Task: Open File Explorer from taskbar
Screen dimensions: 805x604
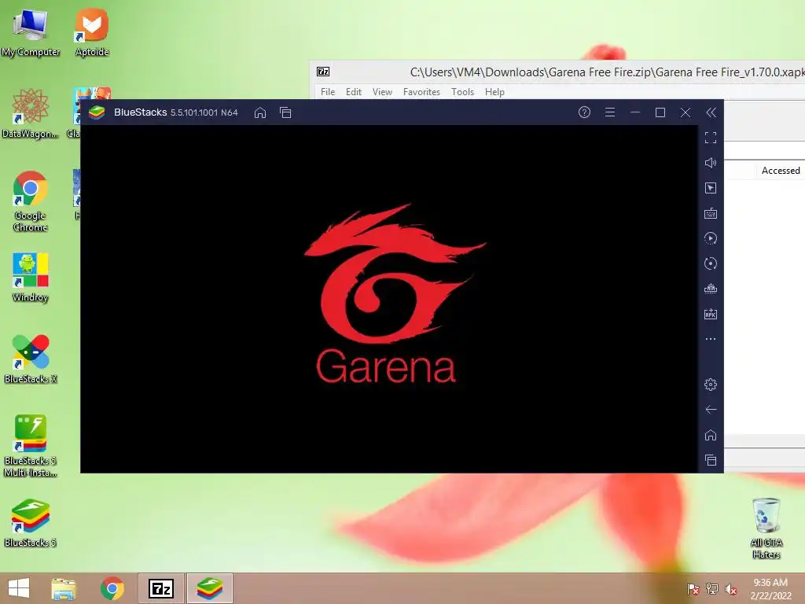Action: pos(64,588)
